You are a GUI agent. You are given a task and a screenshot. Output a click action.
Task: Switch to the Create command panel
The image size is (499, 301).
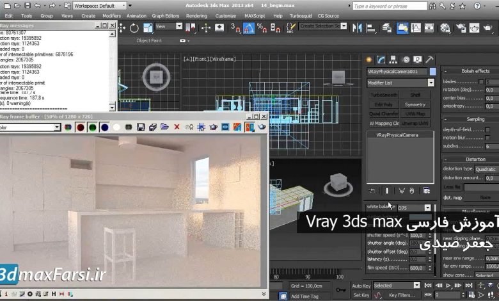point(369,60)
